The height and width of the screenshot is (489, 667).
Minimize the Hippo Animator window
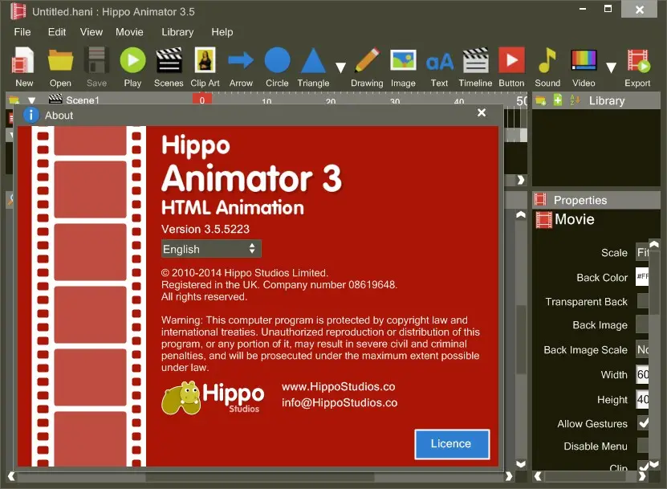point(583,9)
